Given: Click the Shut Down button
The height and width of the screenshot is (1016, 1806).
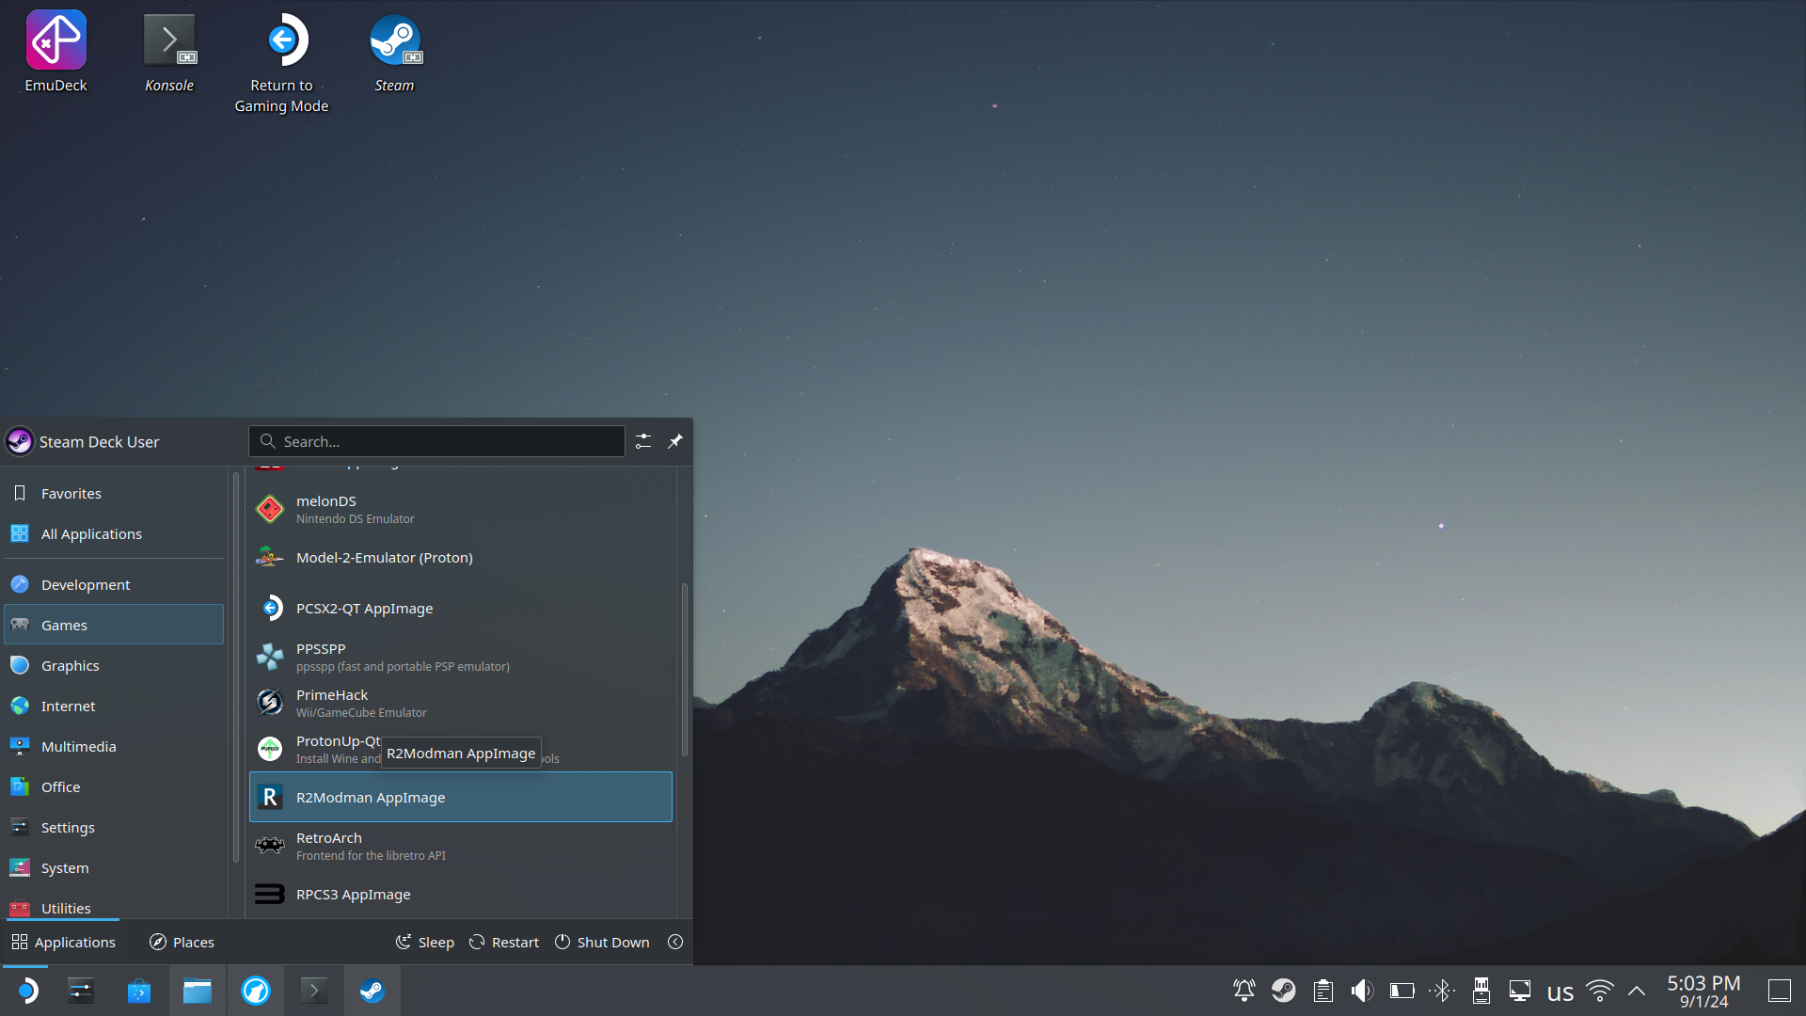Looking at the screenshot, I should [602, 942].
